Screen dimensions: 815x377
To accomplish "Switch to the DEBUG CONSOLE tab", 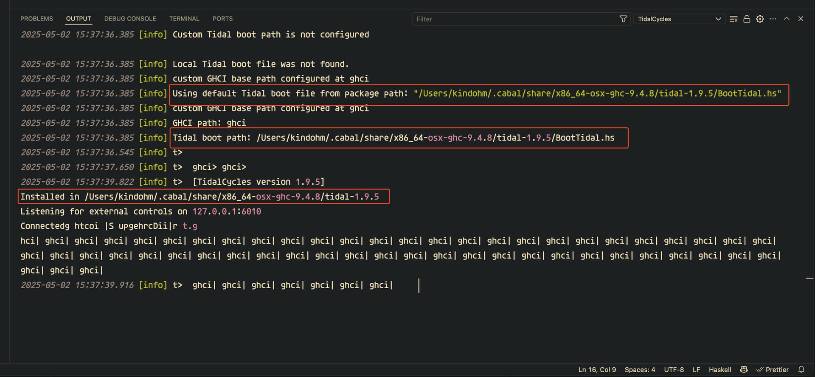I will (130, 19).
